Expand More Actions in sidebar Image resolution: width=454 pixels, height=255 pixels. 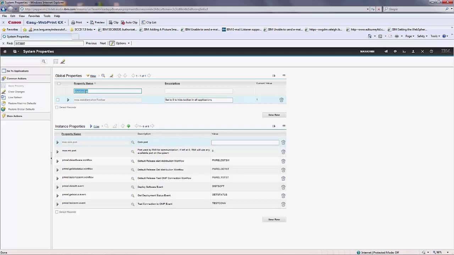14,116
